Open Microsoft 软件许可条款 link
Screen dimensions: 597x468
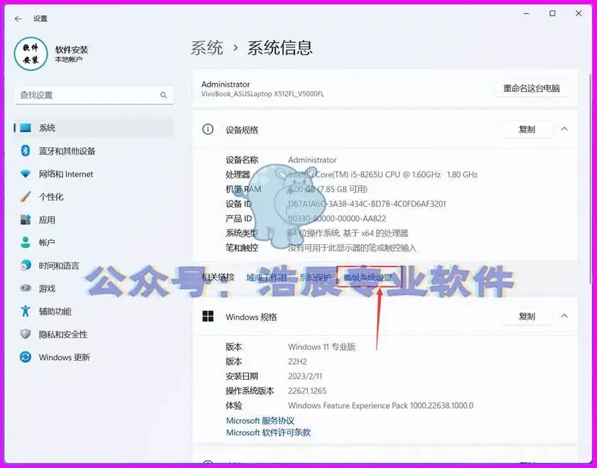pos(268,432)
